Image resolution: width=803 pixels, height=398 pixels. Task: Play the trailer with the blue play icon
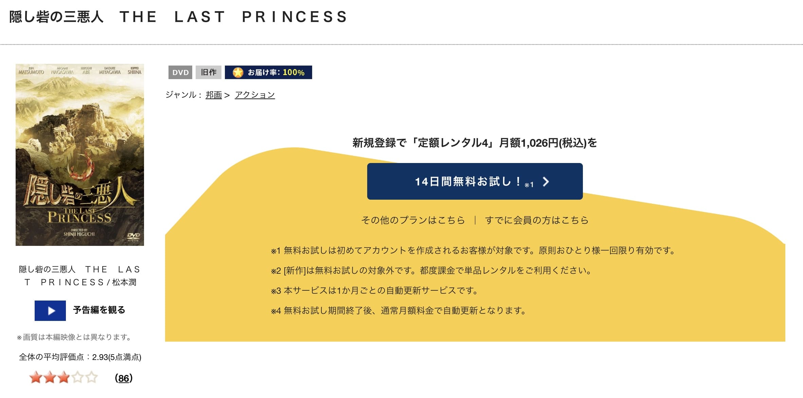[x=50, y=310]
